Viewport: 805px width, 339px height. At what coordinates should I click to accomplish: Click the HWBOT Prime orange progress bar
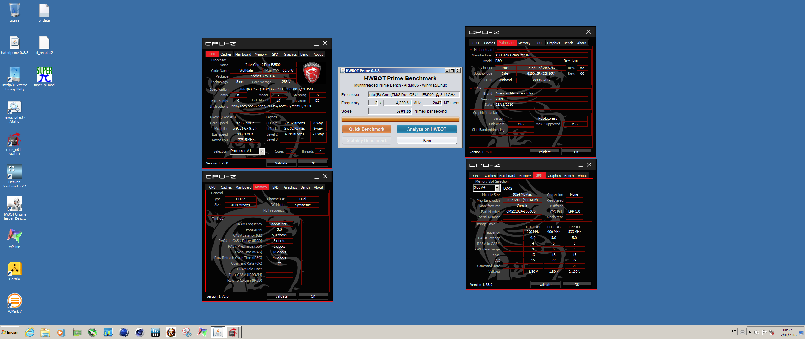point(400,120)
